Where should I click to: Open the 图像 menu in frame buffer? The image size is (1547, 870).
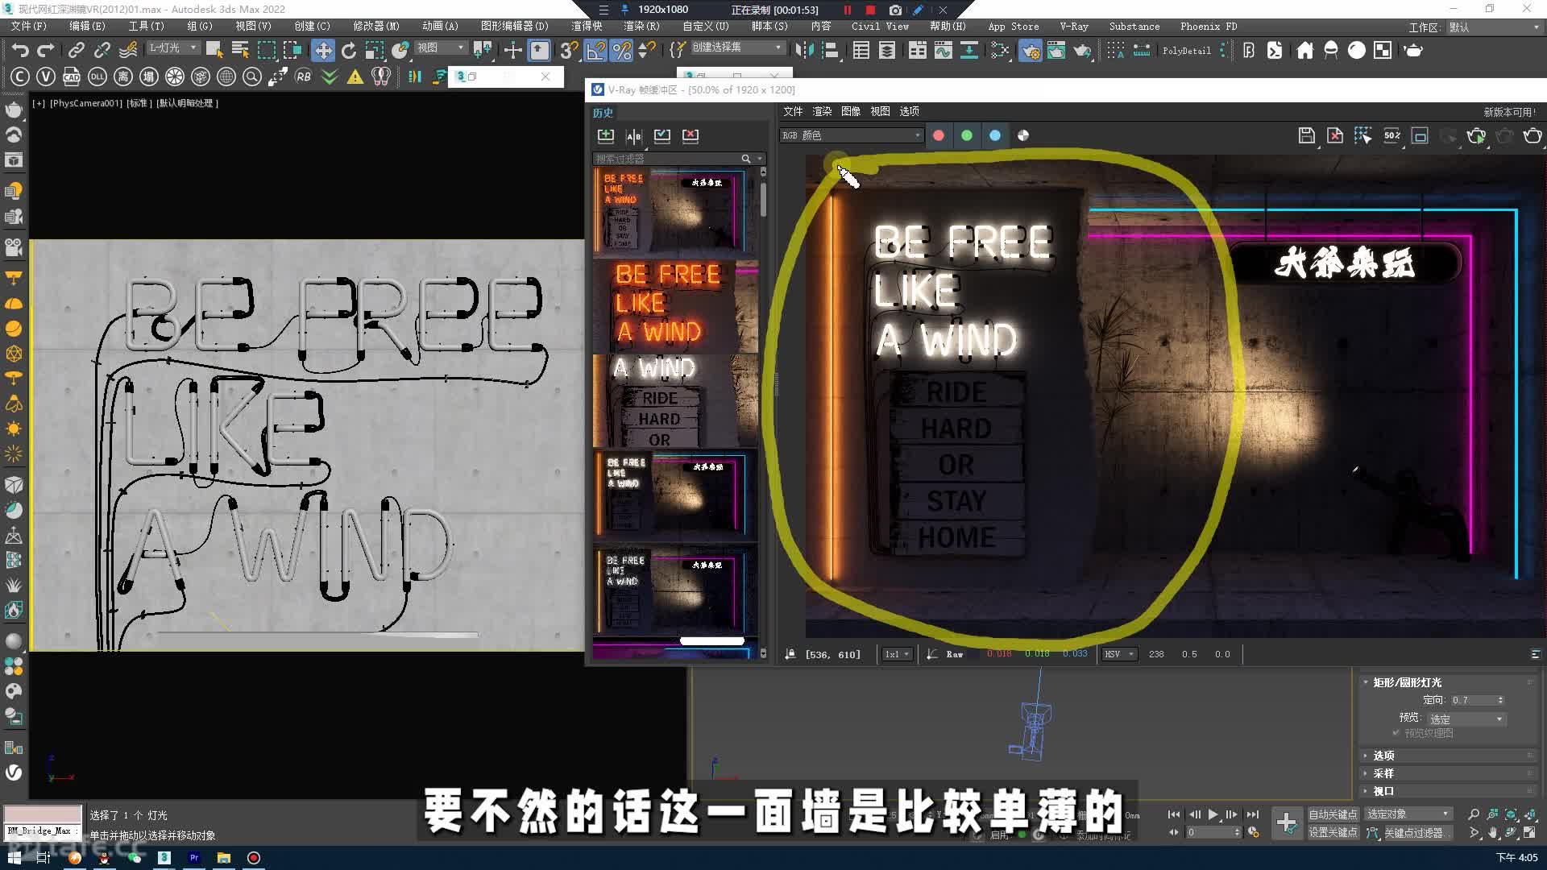coord(851,111)
